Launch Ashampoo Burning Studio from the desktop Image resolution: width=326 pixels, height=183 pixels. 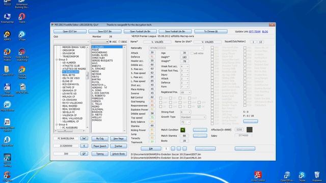pyautogui.click(x=22, y=4)
